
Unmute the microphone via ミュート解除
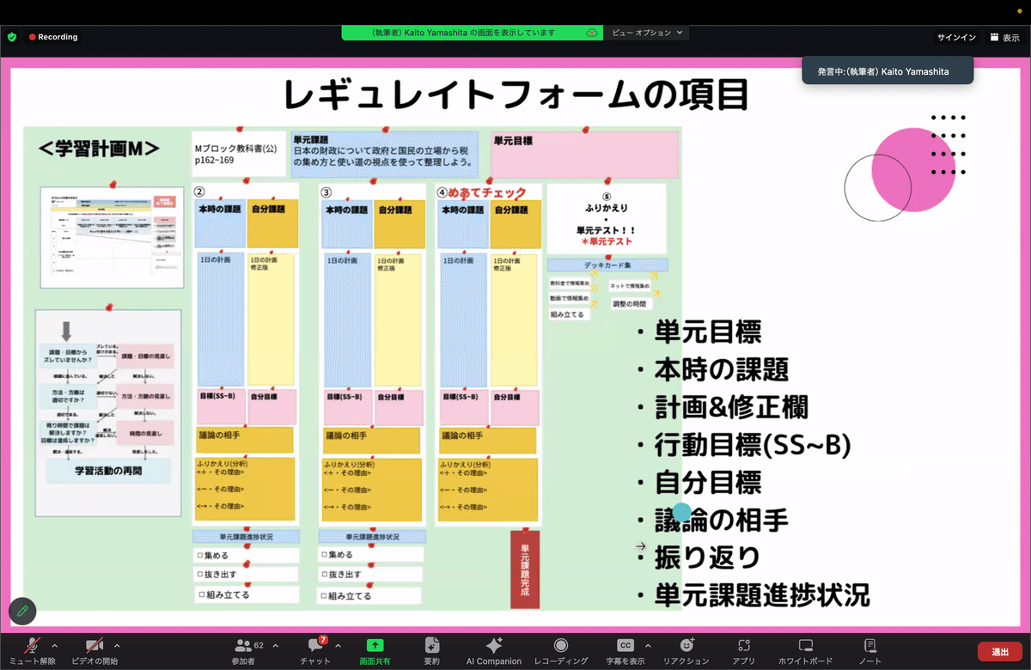30,650
